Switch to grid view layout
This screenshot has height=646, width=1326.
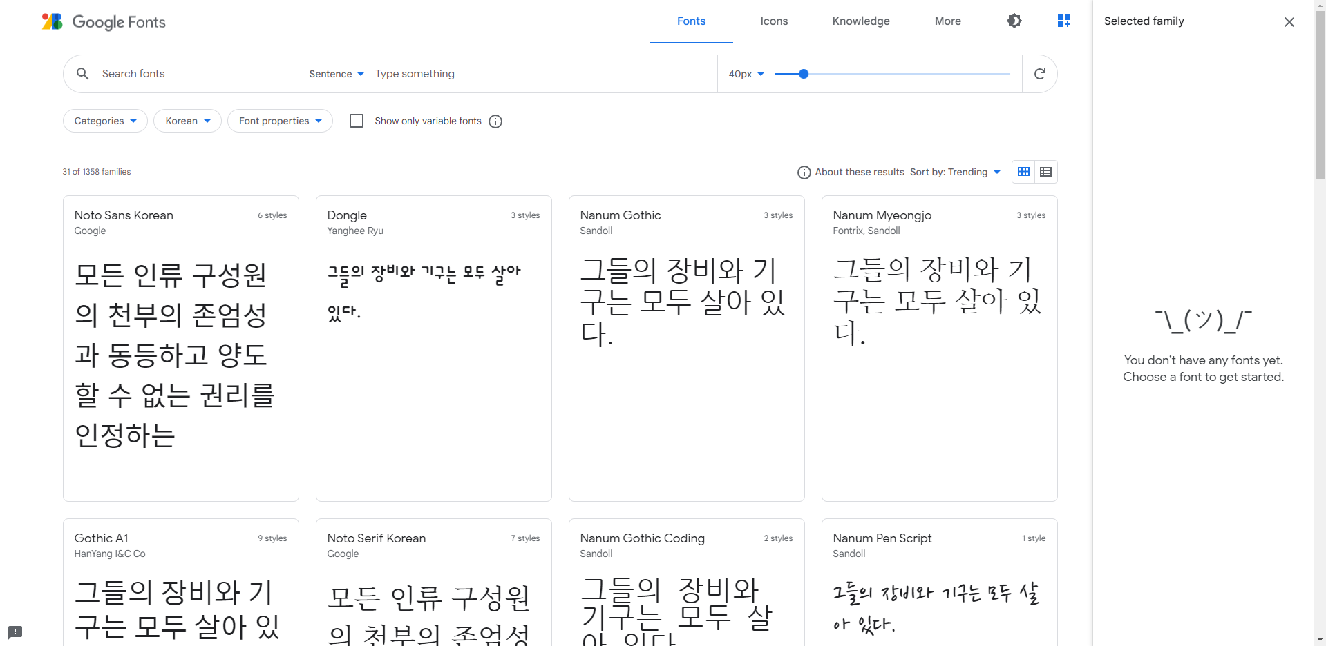(1023, 172)
